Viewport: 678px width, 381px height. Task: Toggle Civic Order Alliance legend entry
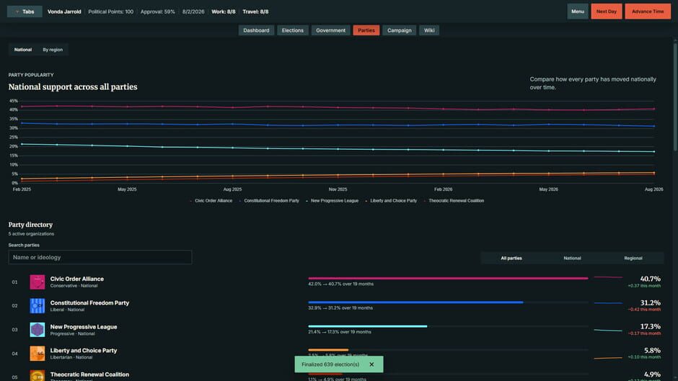(211, 201)
